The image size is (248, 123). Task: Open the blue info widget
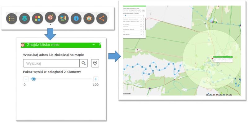pyautogui.click(x=76, y=19)
